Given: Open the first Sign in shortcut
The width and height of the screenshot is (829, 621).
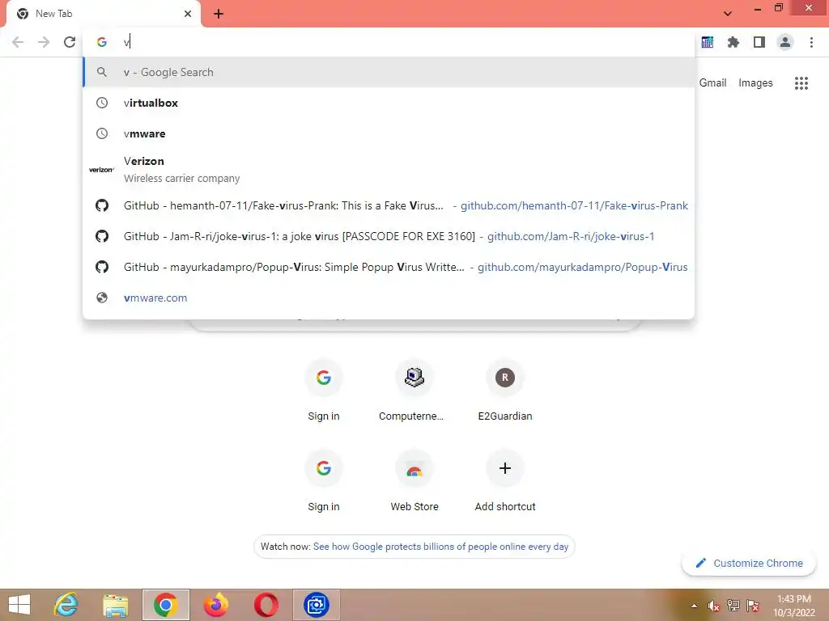Looking at the screenshot, I should coord(324,391).
